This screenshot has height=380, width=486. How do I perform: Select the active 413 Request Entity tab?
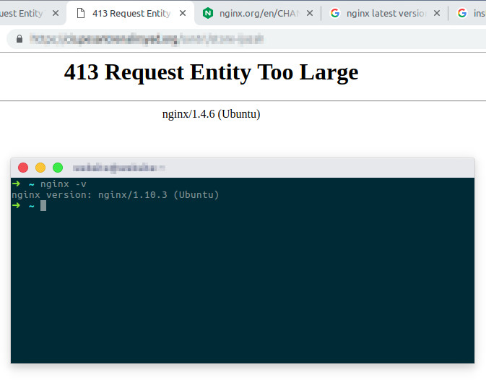point(130,13)
